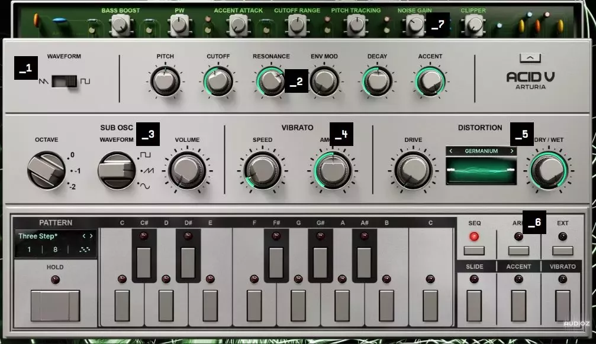Click the Distortion Drive knob
This screenshot has width=596, height=344.
[413, 170]
